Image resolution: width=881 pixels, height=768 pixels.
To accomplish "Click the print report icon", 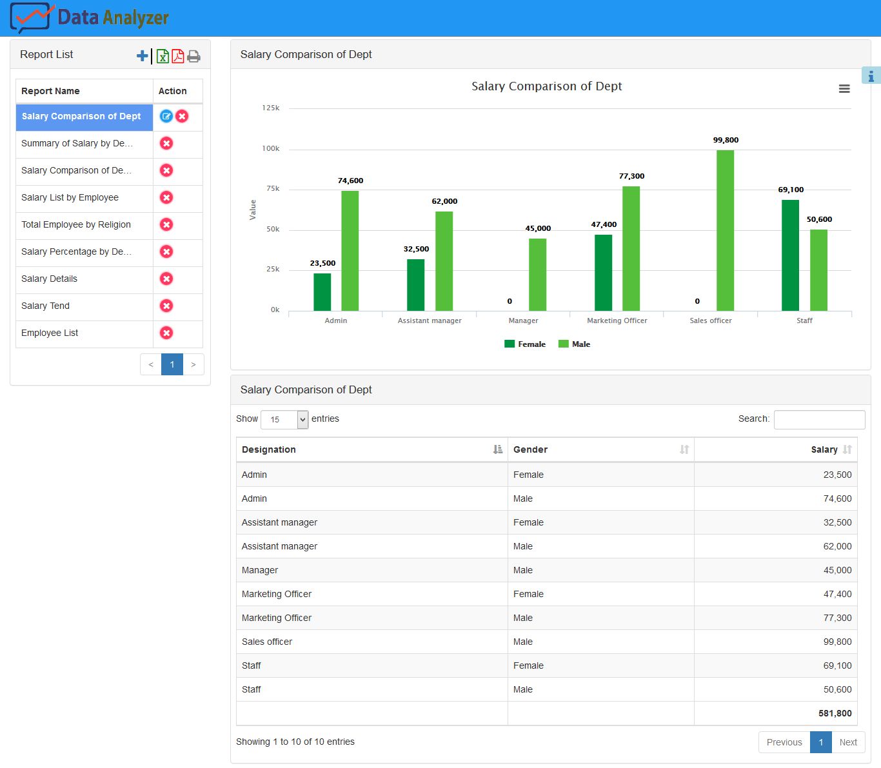I will 193,56.
